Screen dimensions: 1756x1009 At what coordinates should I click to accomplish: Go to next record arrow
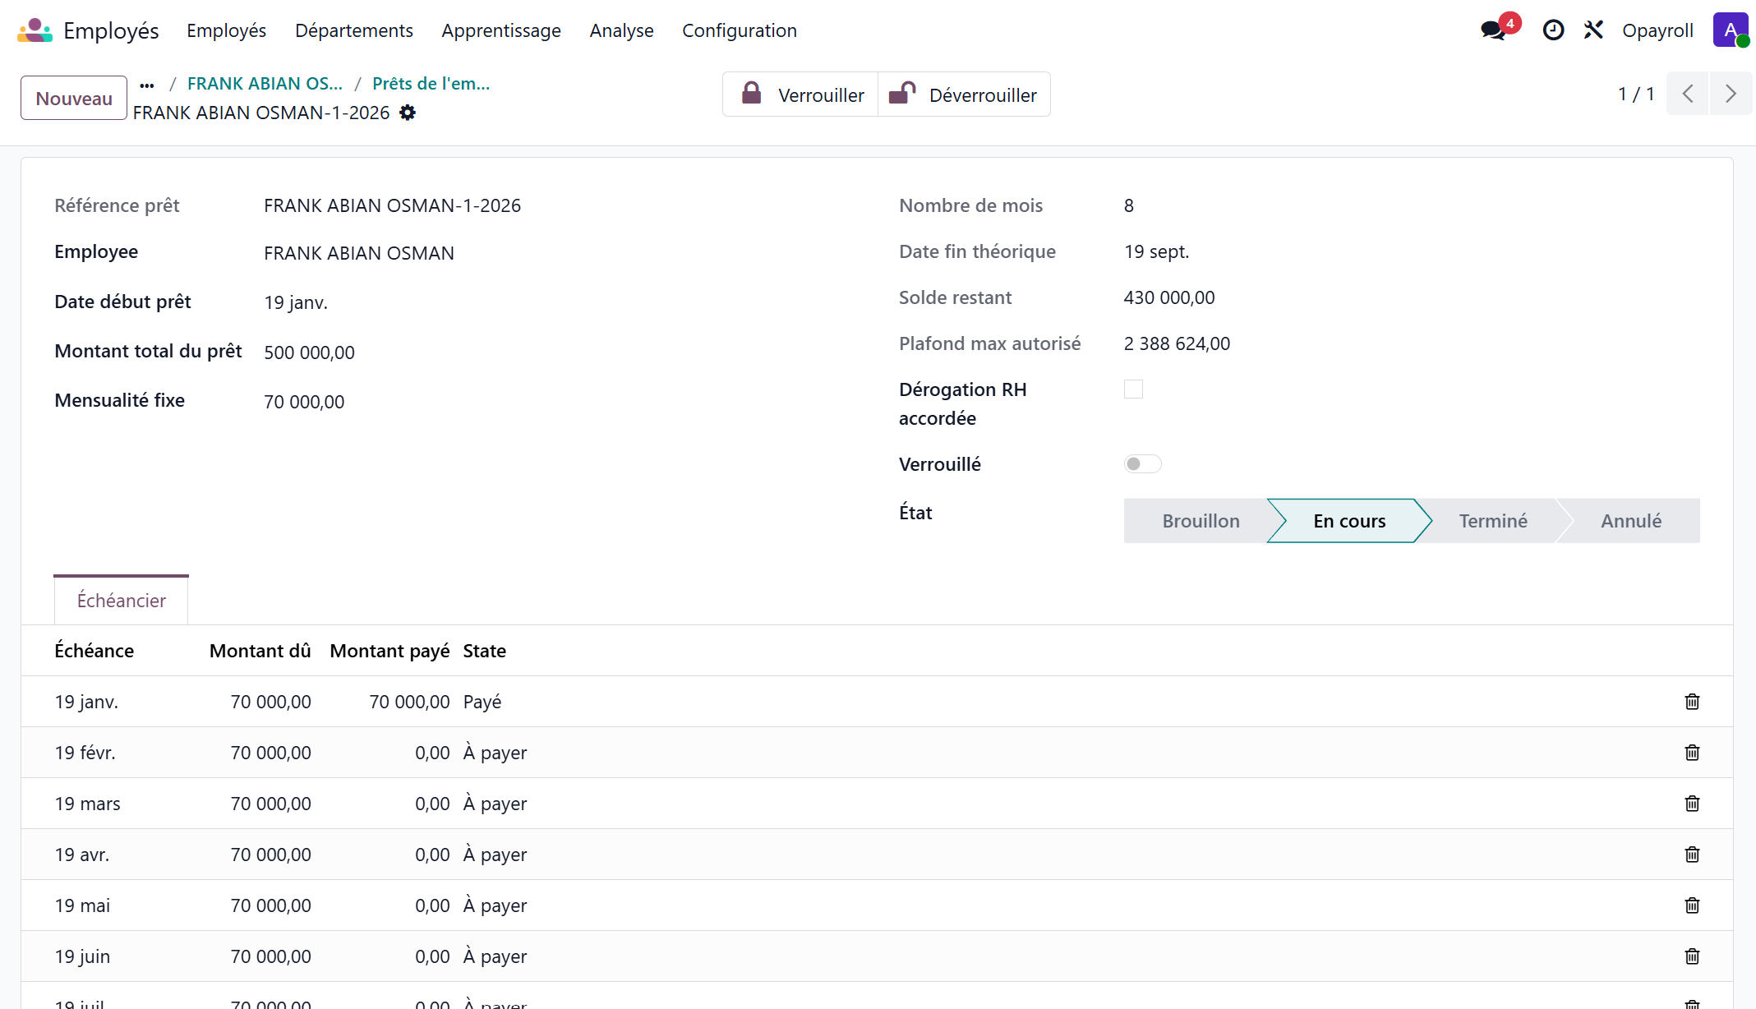click(1731, 94)
